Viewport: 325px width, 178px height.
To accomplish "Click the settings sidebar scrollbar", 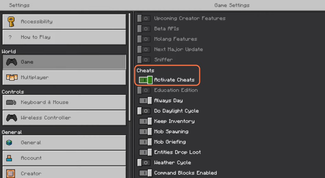I will point(129,67).
